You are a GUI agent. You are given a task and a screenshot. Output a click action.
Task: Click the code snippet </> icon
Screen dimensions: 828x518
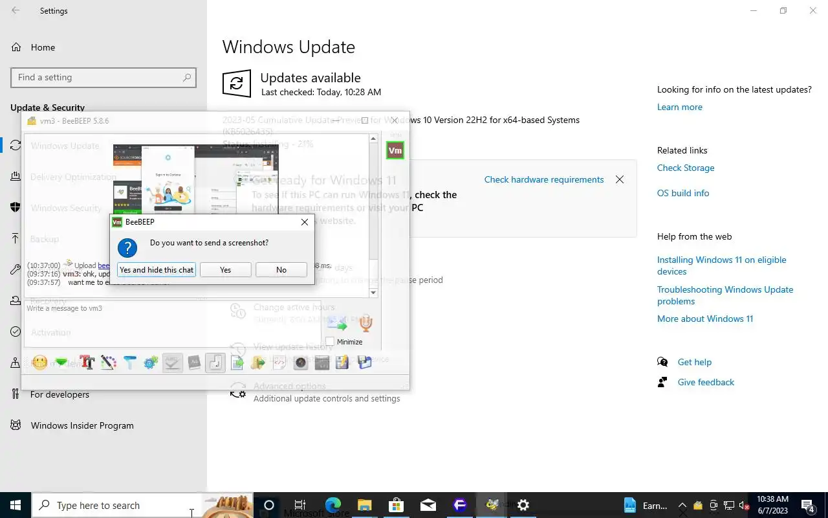point(279,363)
